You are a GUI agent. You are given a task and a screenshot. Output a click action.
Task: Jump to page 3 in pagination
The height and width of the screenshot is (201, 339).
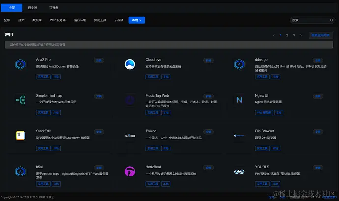(294, 35)
